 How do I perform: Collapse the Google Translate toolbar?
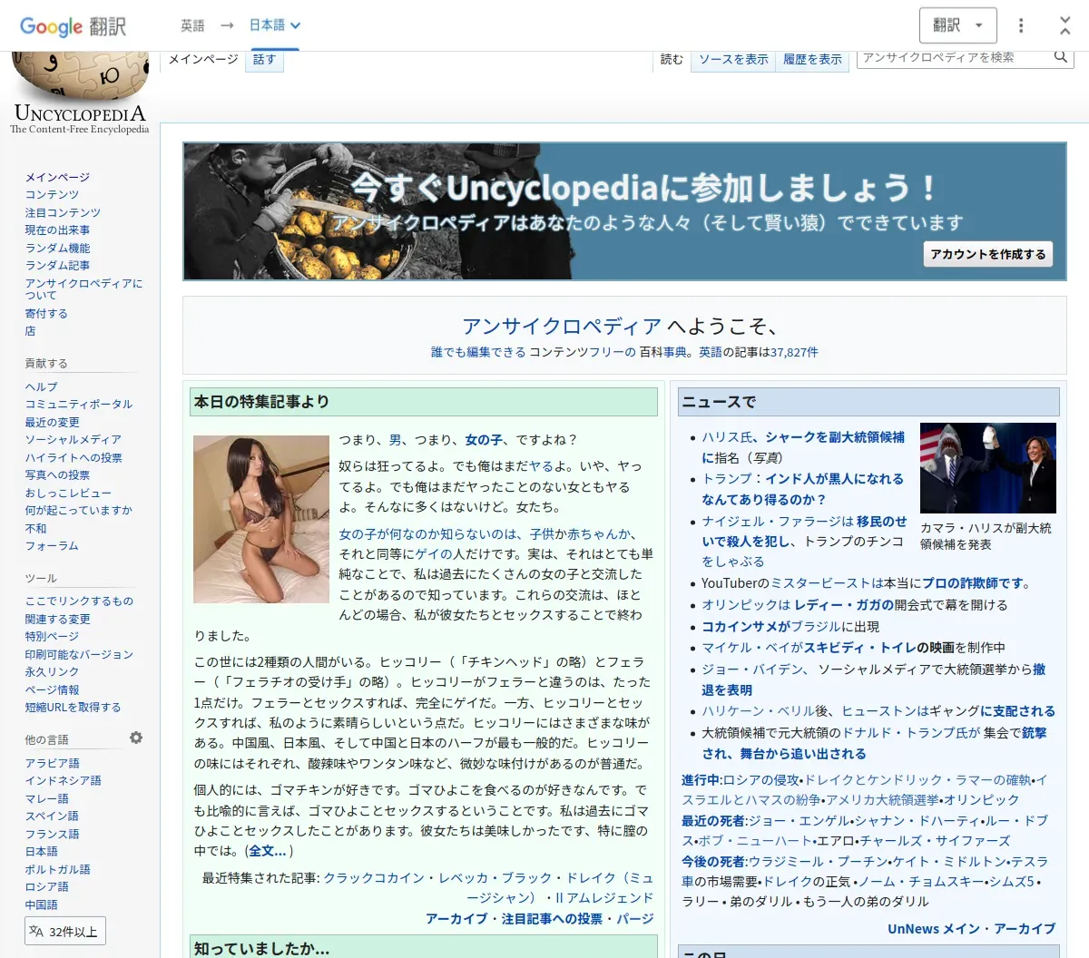1065,25
